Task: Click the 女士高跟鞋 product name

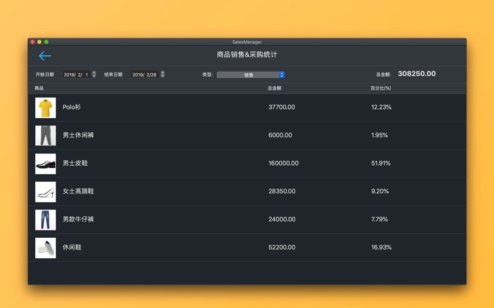Action: coord(78,191)
